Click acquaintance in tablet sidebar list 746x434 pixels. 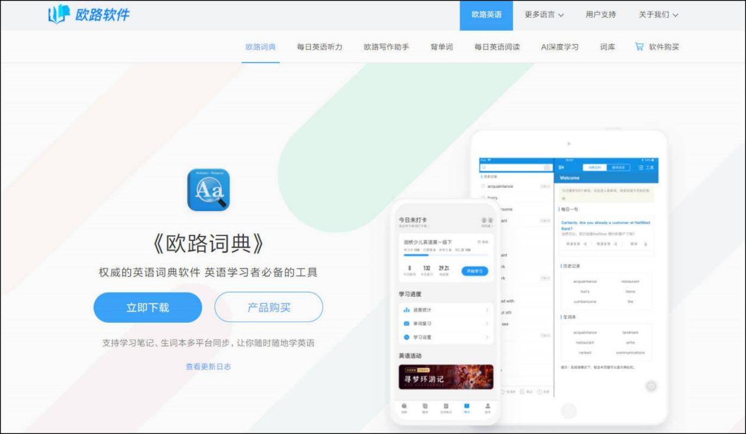(x=500, y=186)
